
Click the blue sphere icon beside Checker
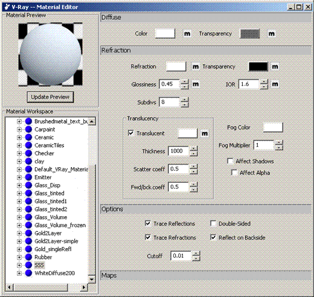tap(28, 153)
